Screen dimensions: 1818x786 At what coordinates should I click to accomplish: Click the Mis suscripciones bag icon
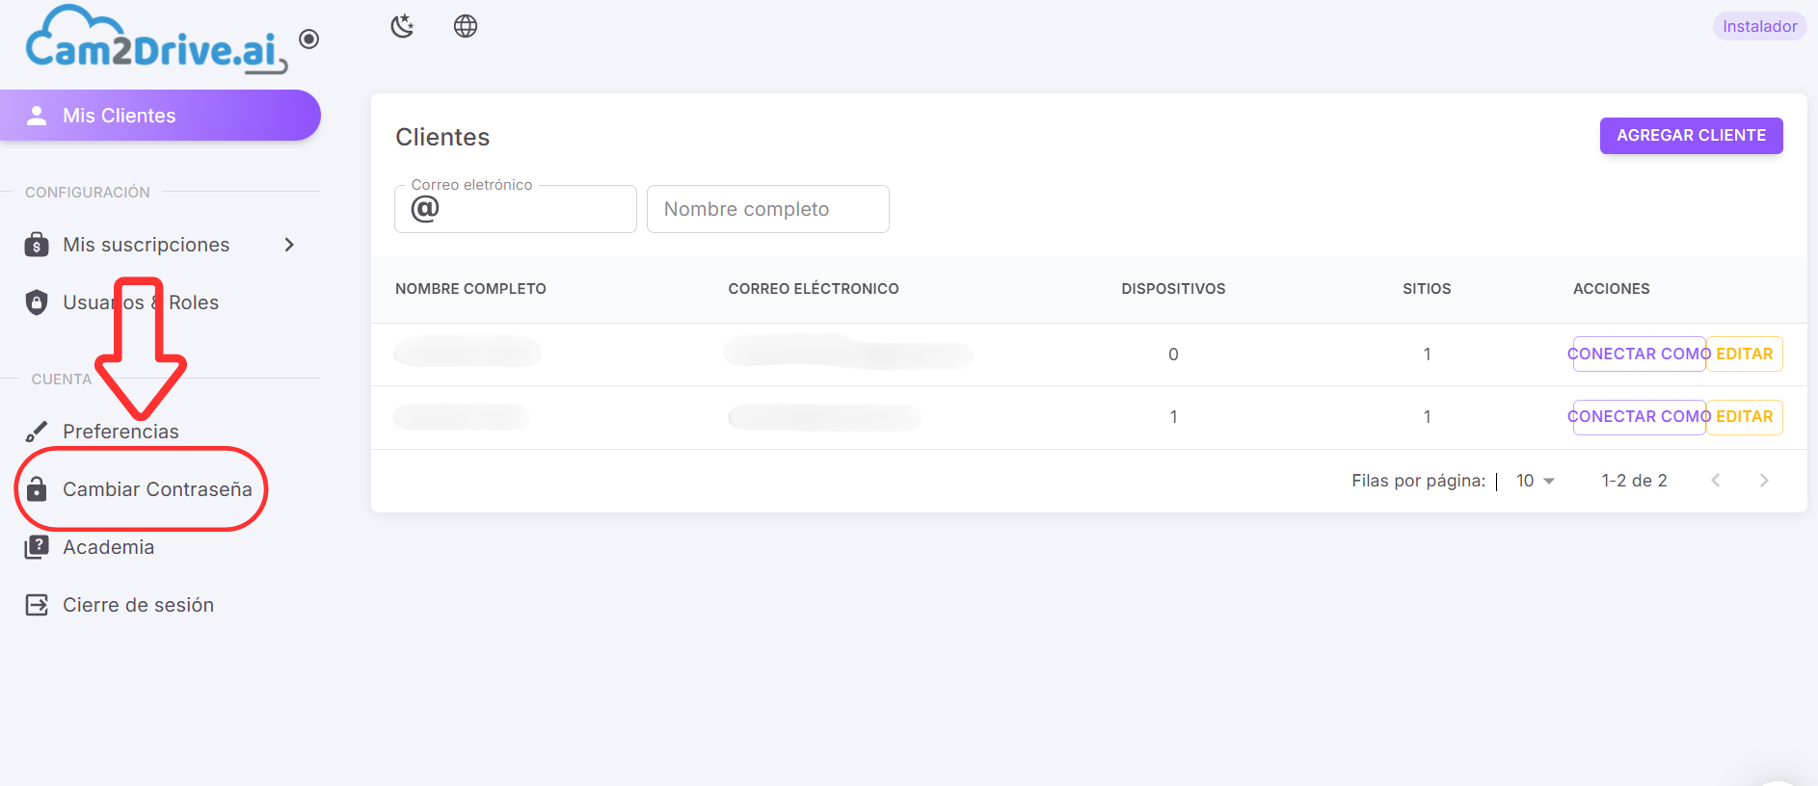point(37,245)
